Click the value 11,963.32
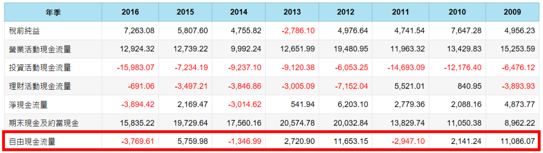Viewport: 543px width, 153px height. click(408, 49)
